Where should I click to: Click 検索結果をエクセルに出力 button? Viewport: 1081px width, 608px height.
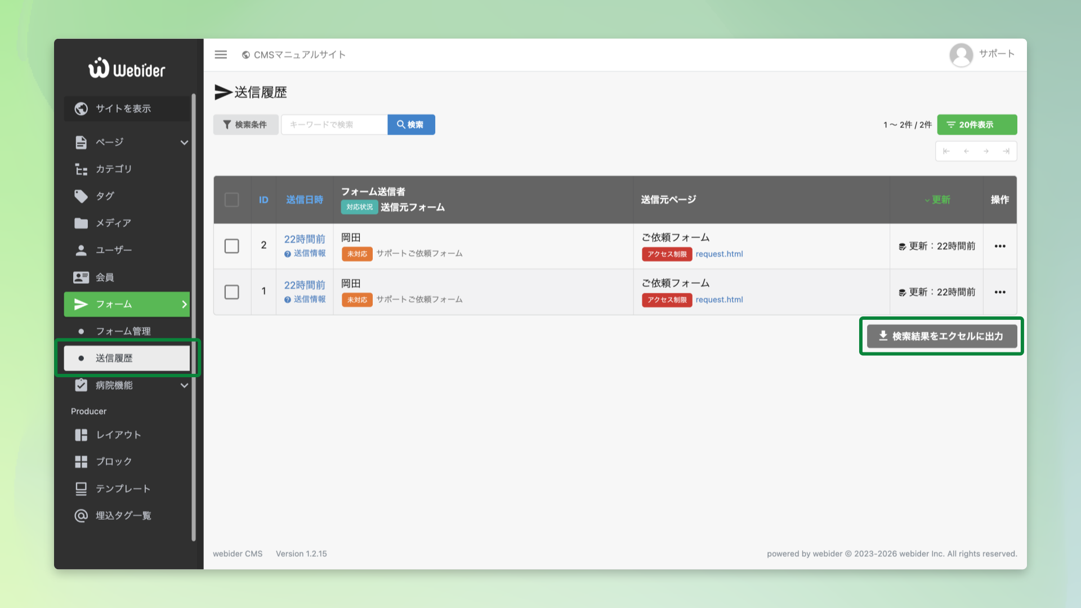click(x=941, y=336)
